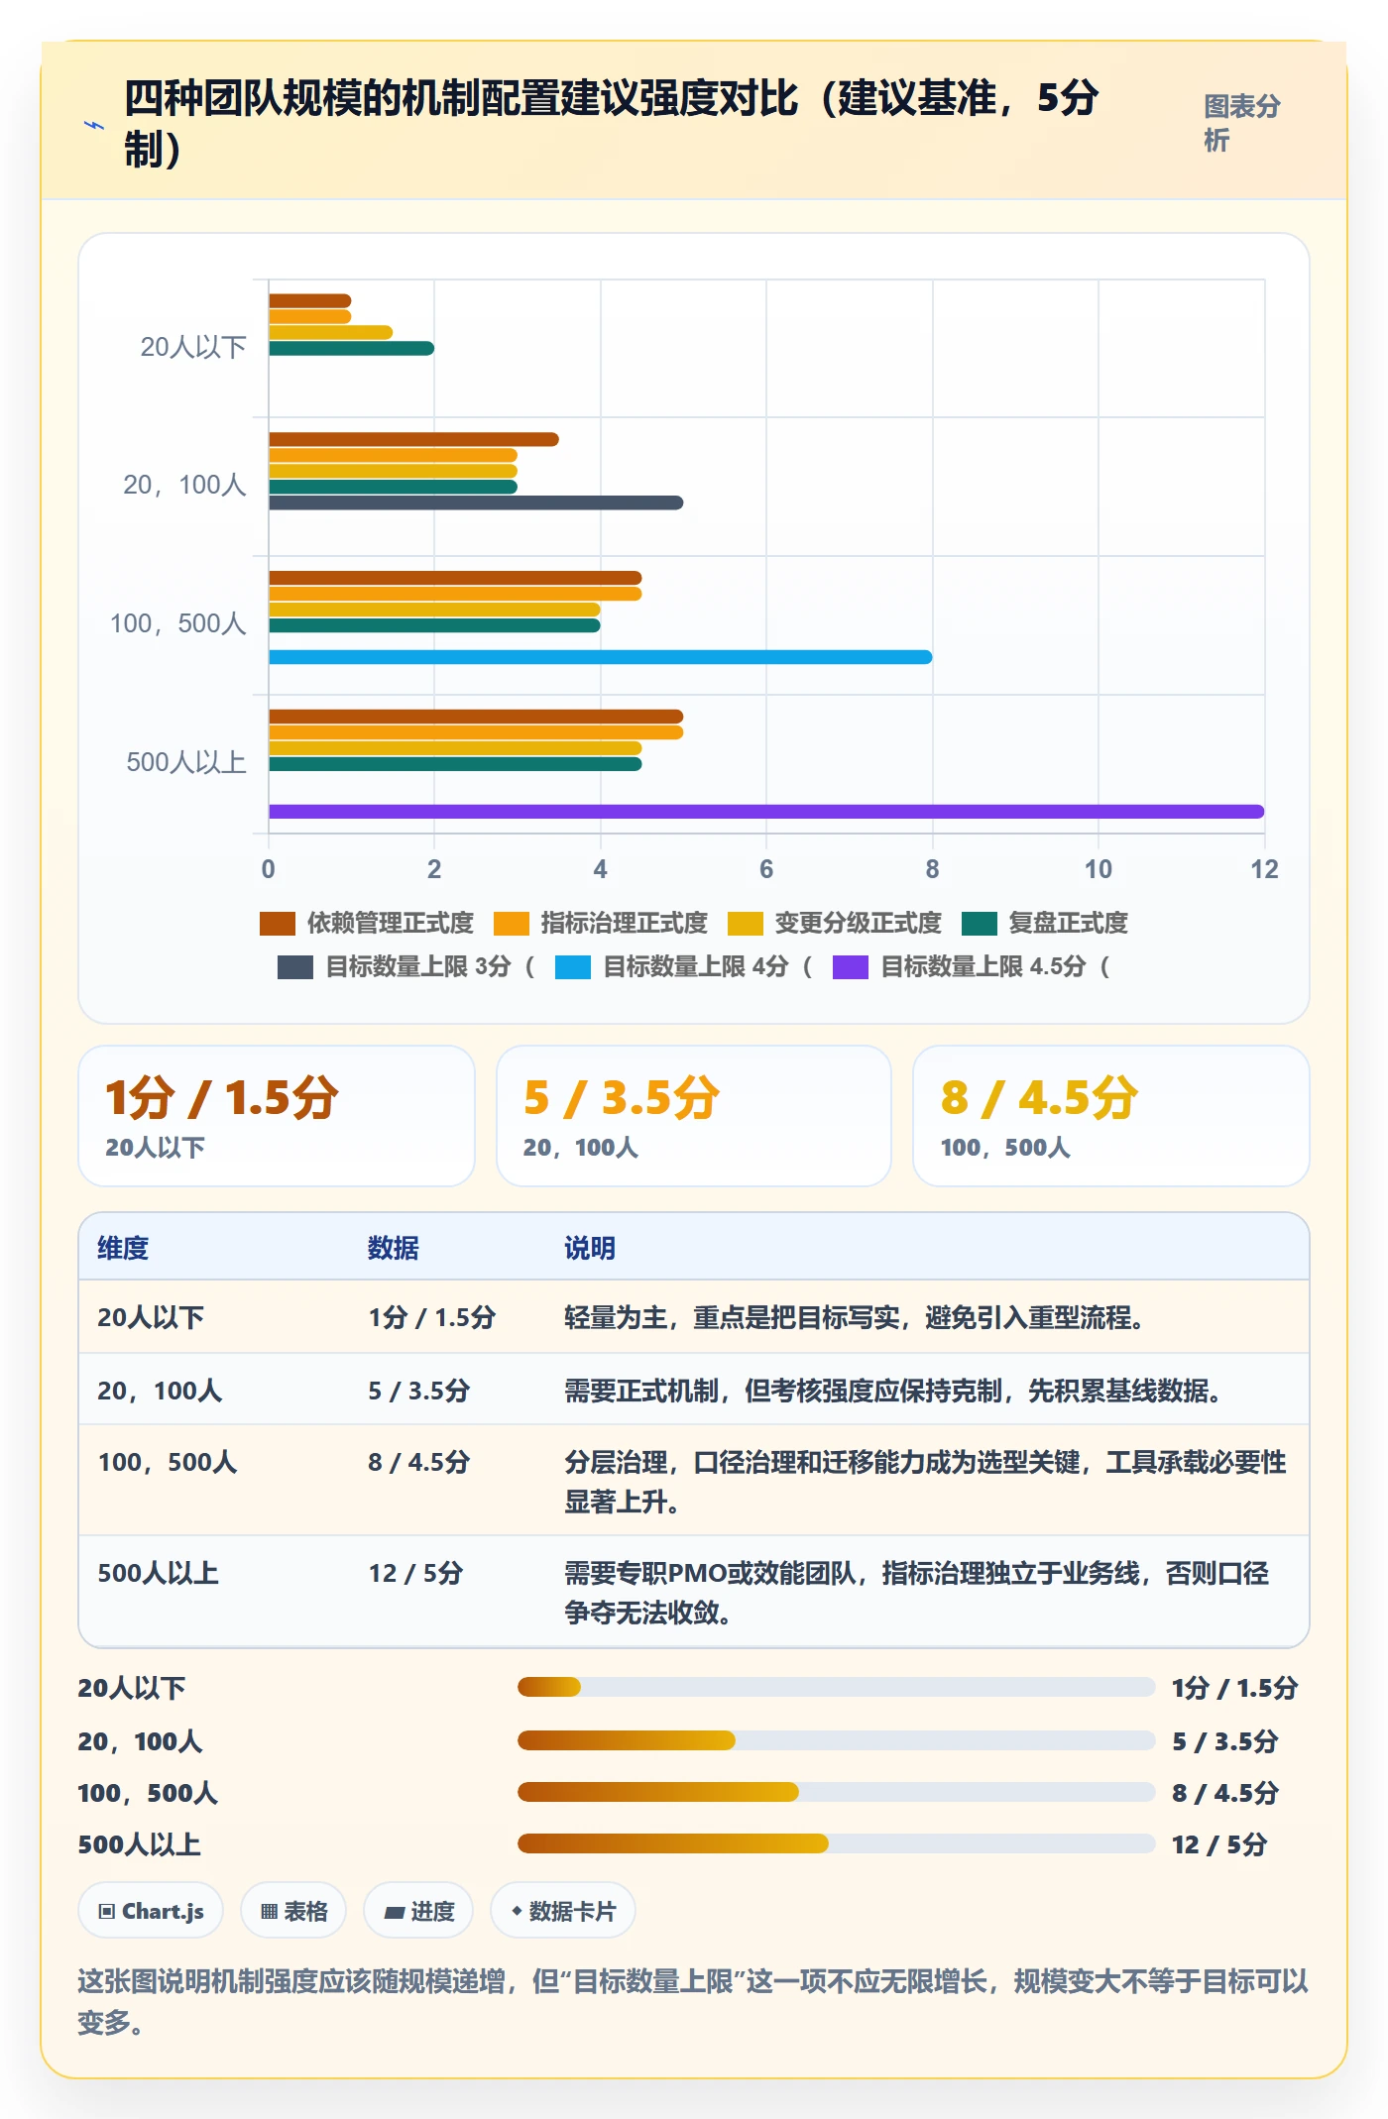The width and height of the screenshot is (1388, 2119).
Task: Click the x-axis tick label 12
Action: coord(1264,869)
